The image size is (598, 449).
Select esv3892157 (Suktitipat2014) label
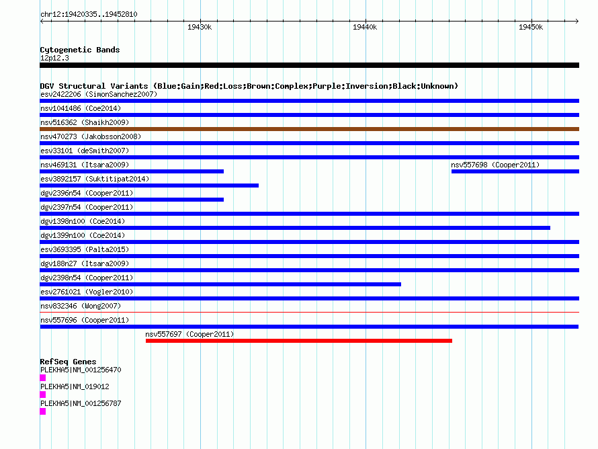pos(95,179)
